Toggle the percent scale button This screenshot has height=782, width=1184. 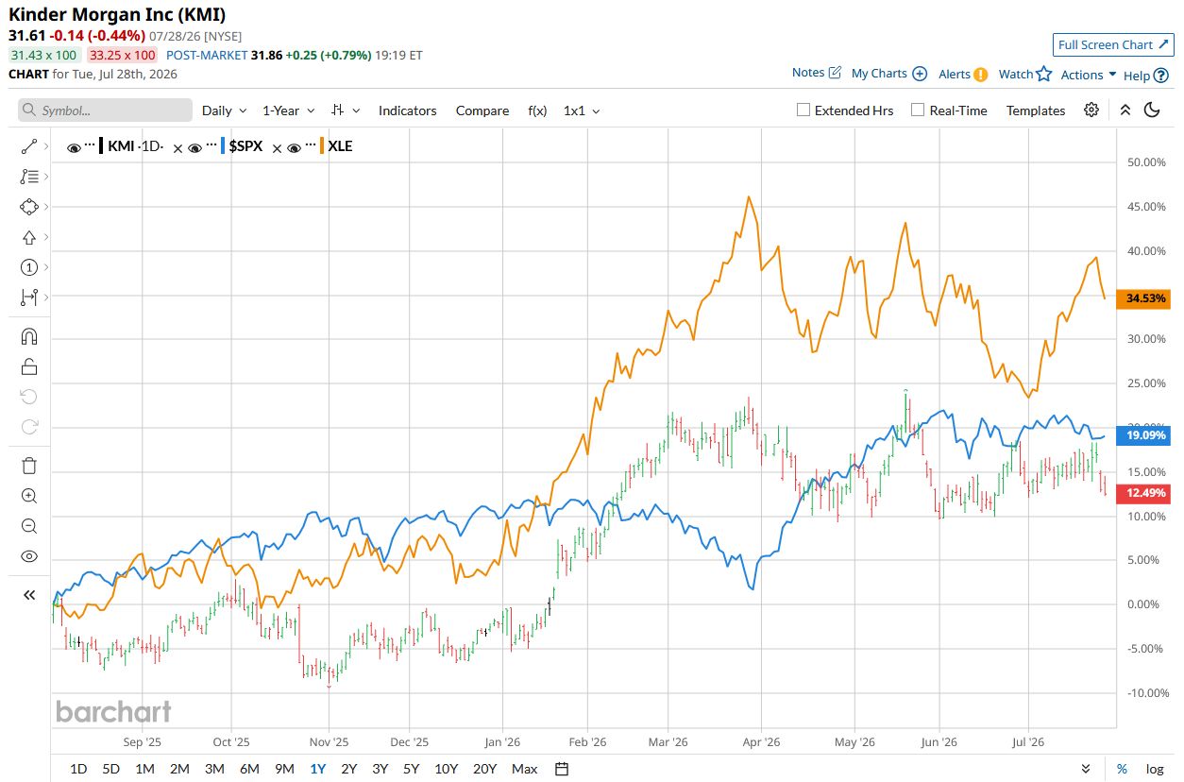pyautogui.click(x=1122, y=769)
